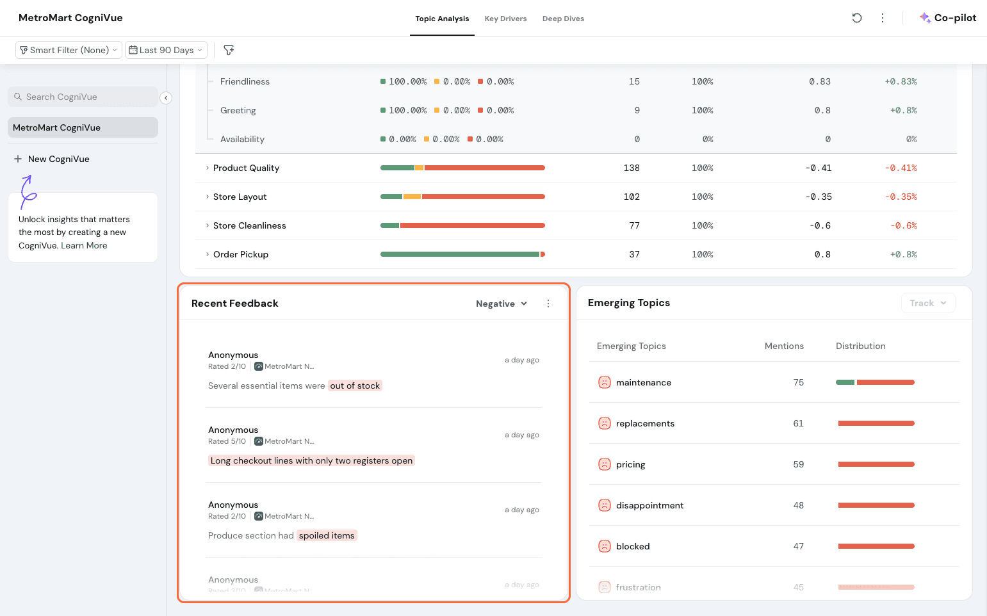The width and height of the screenshot is (987, 616).
Task: Click the Store Cleanliness sentiment bar
Action: point(462,225)
